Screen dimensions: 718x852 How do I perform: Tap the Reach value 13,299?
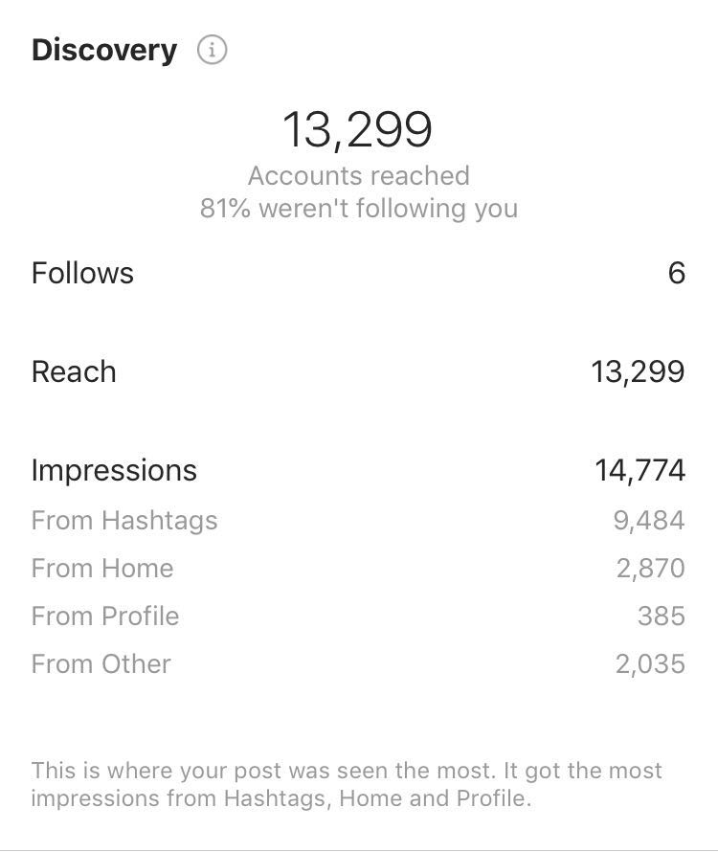(639, 372)
